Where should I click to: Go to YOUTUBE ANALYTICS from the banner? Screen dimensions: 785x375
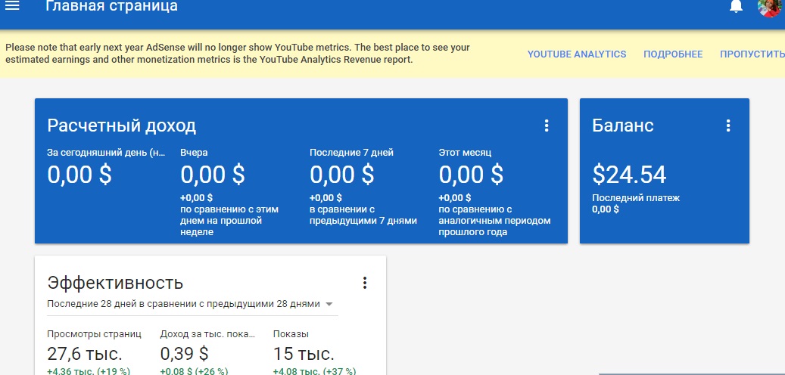click(577, 54)
